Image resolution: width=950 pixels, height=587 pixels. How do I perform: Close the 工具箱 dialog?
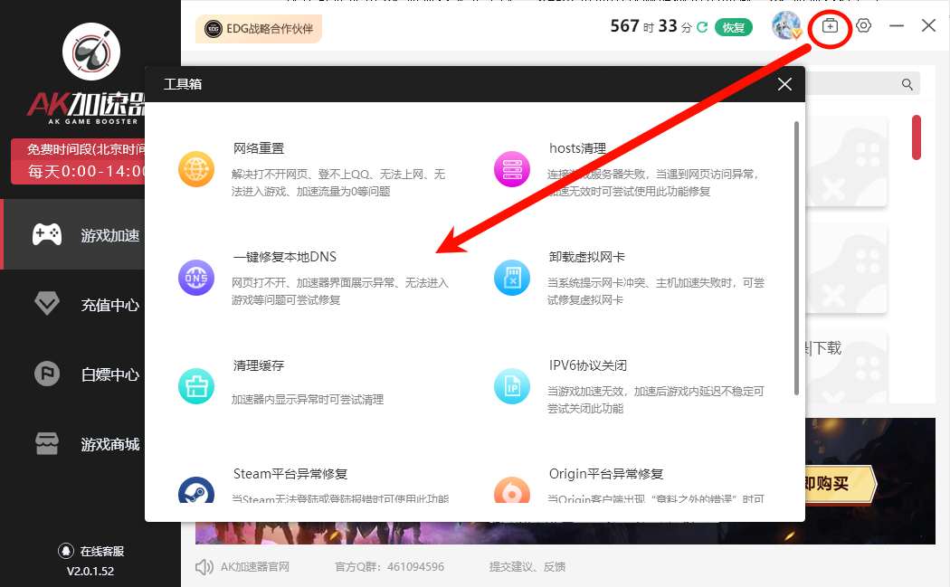pos(784,84)
